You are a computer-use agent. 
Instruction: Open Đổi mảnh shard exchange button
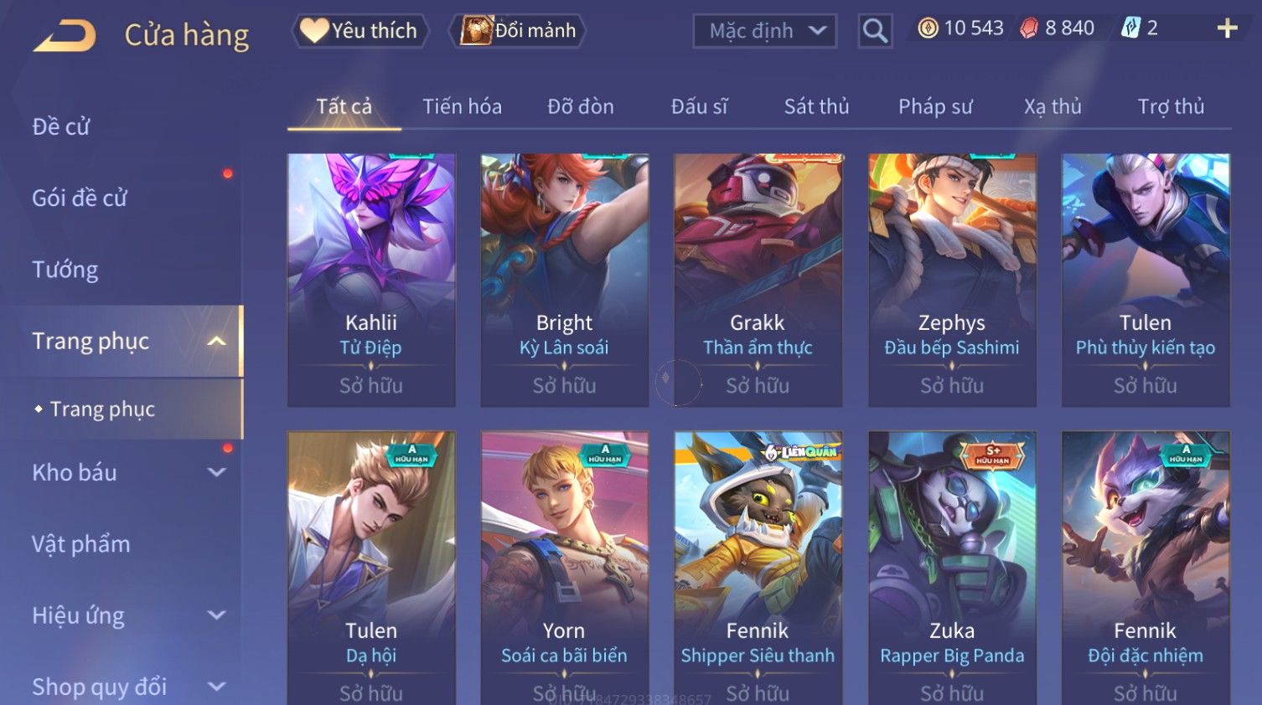click(x=518, y=31)
